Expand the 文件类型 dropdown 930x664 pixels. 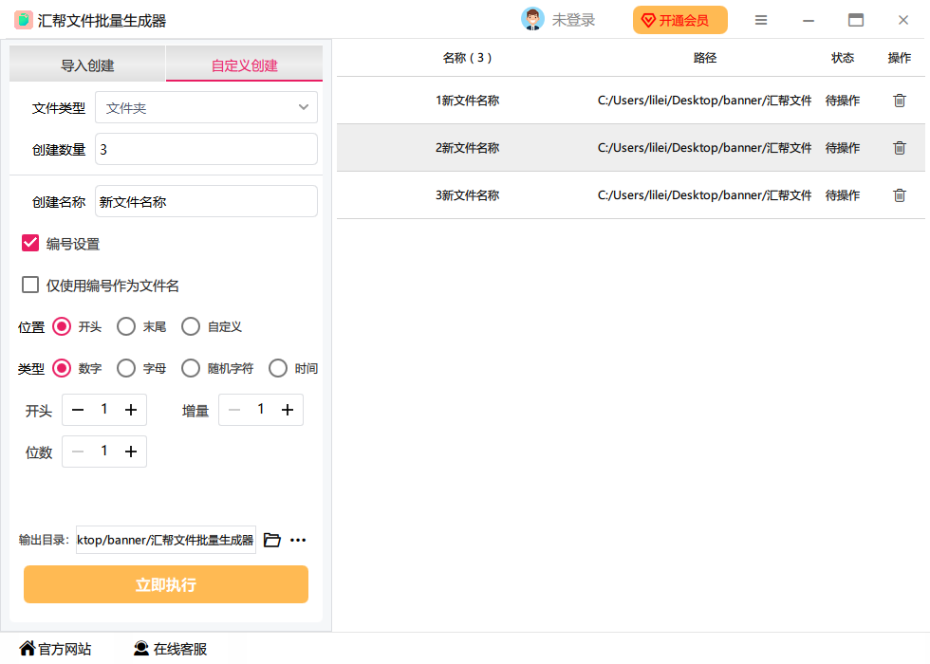206,108
